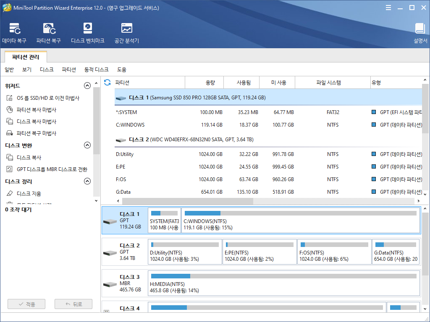Open 공간 분석기 space analyzer
Image resolution: width=430 pixels, height=322 pixels.
click(127, 33)
